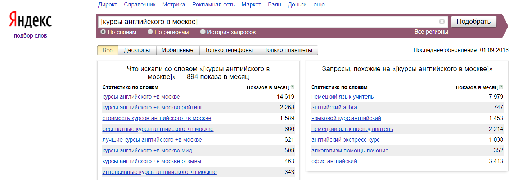Click the 'Последнее обновление: 01.09.2018' text
This screenshot has width=523, height=180.
pos(461,50)
